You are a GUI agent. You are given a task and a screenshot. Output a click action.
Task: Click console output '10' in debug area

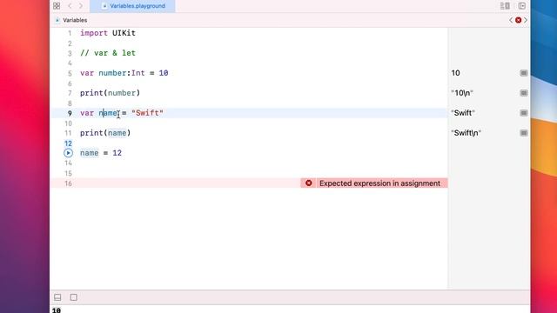point(57,310)
